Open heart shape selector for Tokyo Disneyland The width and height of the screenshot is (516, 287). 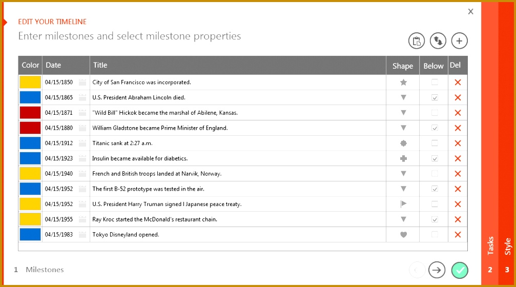(x=403, y=235)
